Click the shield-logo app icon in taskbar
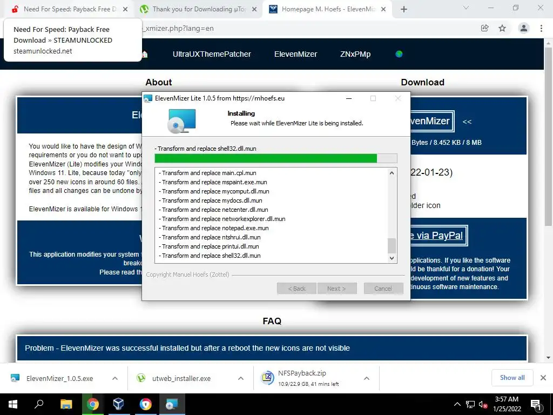Viewport: 553px width, 415px height. pyautogui.click(x=145, y=404)
